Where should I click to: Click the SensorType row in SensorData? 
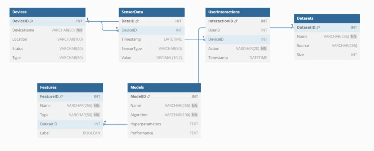click(x=152, y=48)
